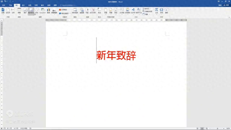Insert a Signature Line
The height and width of the screenshot is (130, 231).
point(146,9)
